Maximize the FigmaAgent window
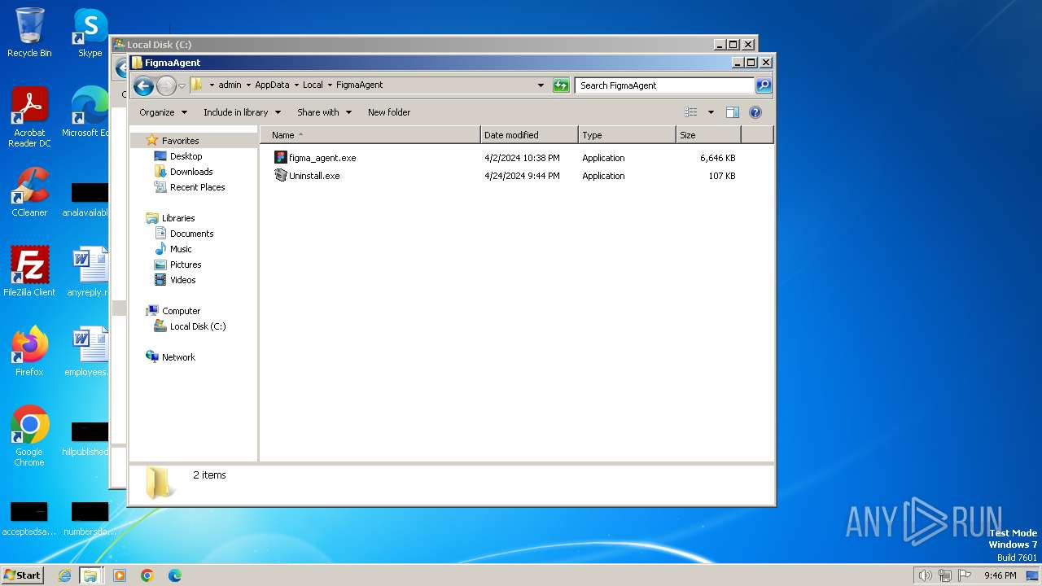 751,63
